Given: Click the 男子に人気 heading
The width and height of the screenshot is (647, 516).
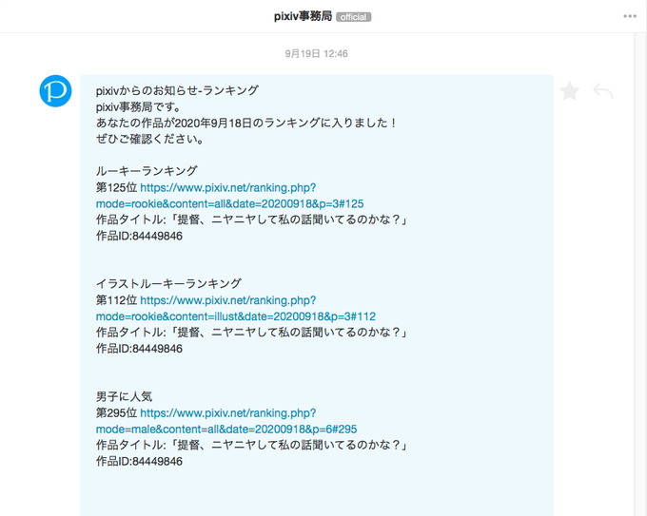Looking at the screenshot, I should (125, 396).
